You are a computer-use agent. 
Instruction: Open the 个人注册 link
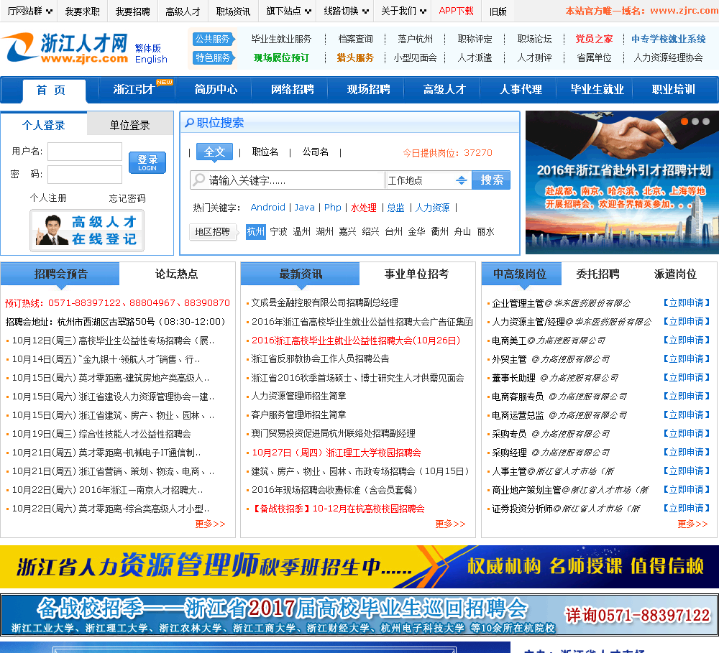48,198
